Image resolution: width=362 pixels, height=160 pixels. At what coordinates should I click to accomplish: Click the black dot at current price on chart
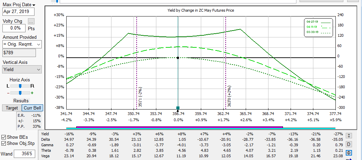pos(178,58)
